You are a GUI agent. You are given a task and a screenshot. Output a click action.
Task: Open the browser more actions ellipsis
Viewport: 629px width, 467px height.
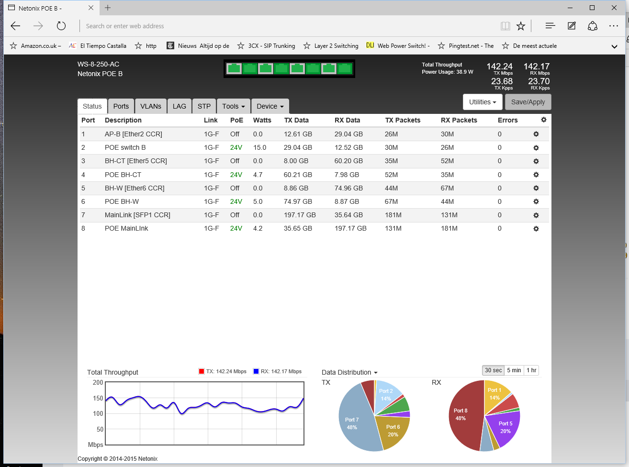pyautogui.click(x=614, y=26)
